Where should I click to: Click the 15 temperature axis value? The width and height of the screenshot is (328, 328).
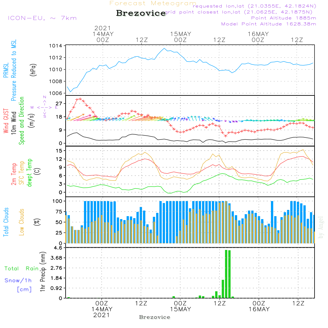[x=59, y=151]
